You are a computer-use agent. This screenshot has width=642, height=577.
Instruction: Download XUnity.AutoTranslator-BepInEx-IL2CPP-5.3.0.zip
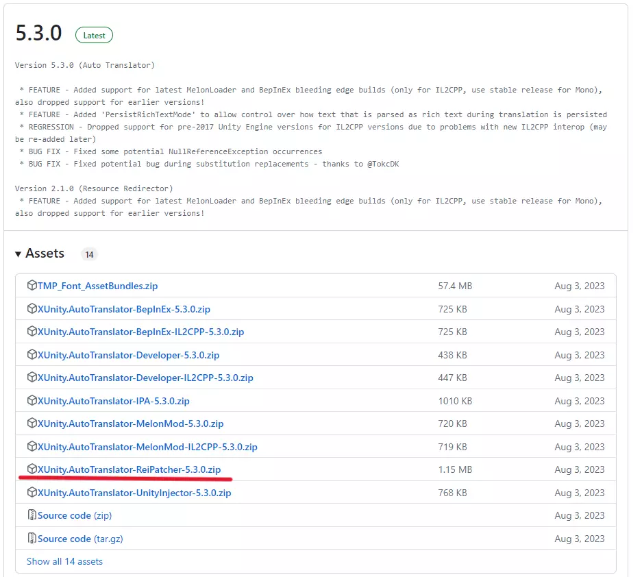[x=141, y=332]
